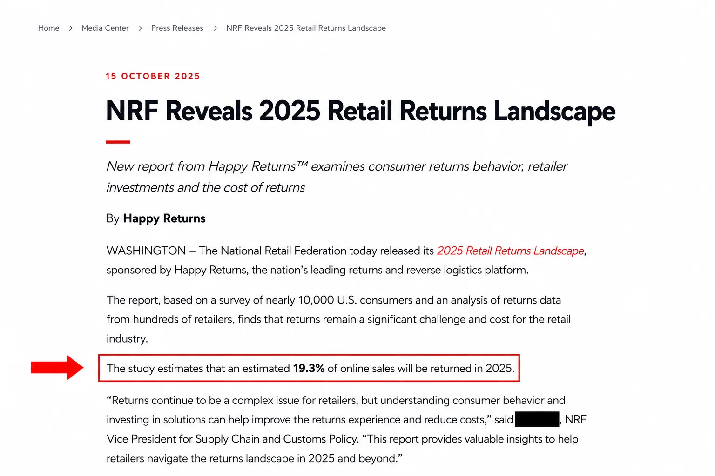
Task: Click the main headline NRF Reveals 2025 Retail Returns Landscape
Action: [x=360, y=111]
